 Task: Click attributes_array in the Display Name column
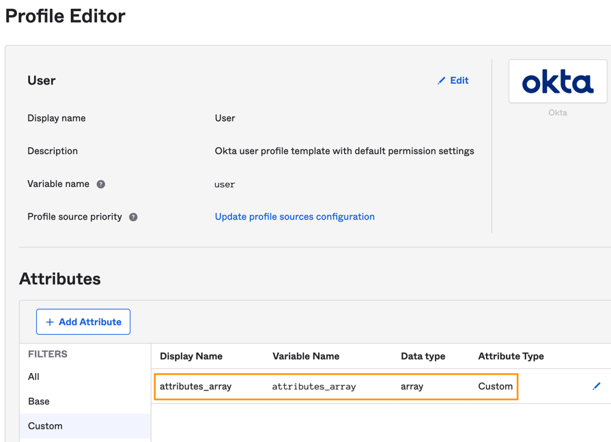[x=195, y=386]
